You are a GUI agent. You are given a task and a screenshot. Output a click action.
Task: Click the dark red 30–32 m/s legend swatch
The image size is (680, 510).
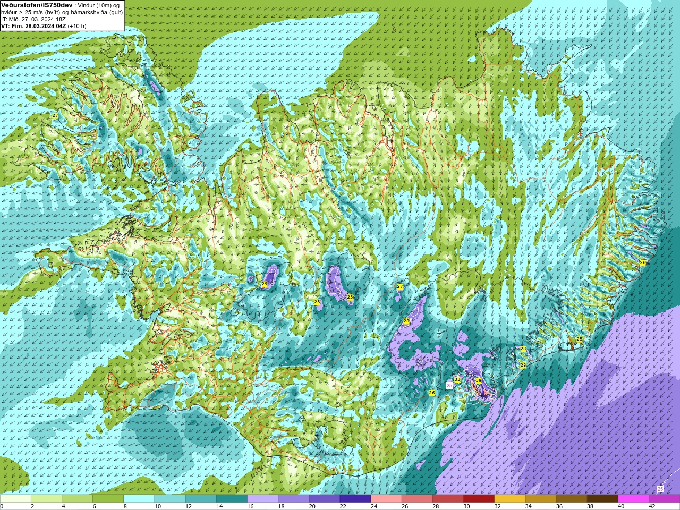(479, 499)
